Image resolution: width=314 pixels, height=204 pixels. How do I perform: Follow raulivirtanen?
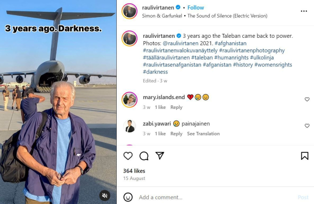(x=196, y=8)
